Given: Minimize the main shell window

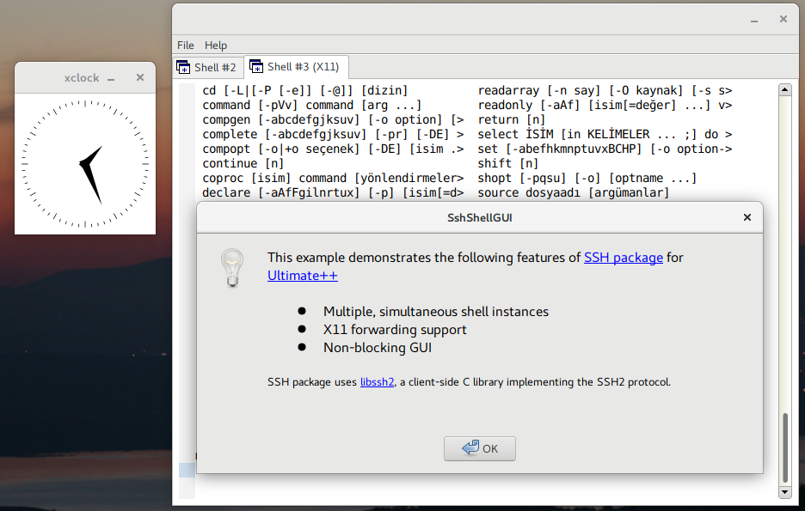Looking at the screenshot, I should point(754,19).
